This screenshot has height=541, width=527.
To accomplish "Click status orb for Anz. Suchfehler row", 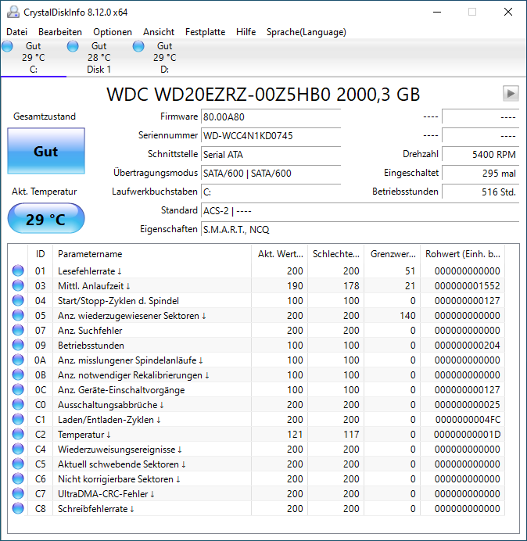I will (x=18, y=330).
